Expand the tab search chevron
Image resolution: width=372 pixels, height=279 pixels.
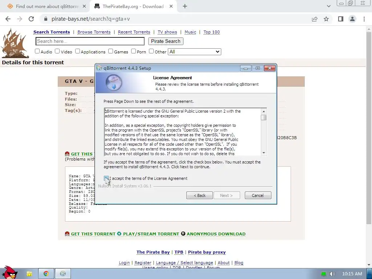[328, 7]
